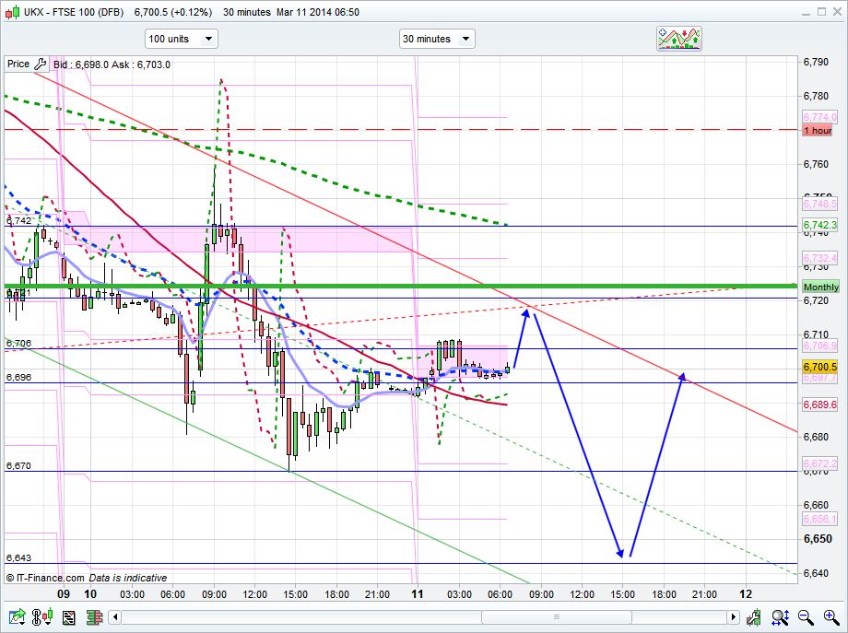Click the chart style candlestick link icon
Image resolution: width=848 pixels, height=633 pixels.
tap(40, 616)
